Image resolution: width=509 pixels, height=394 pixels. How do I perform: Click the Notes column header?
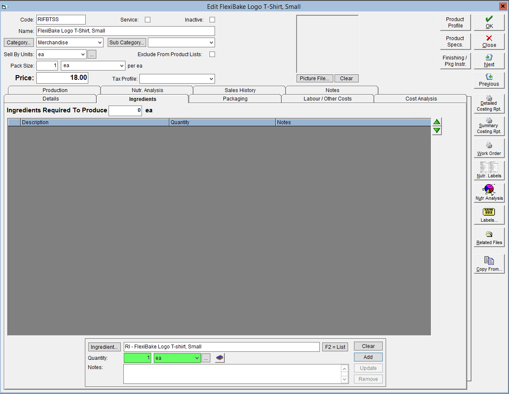[x=353, y=122]
